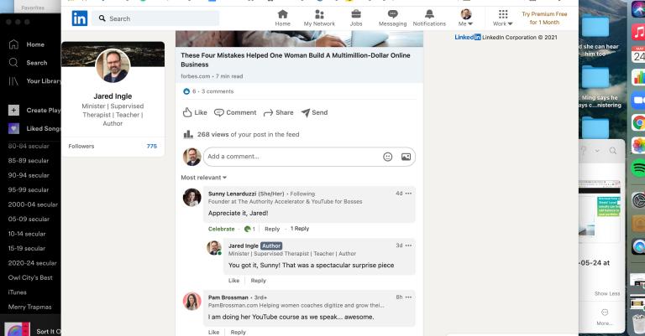Select the 2020-24 secular playlist
This screenshot has width=645, height=336.
(32, 263)
